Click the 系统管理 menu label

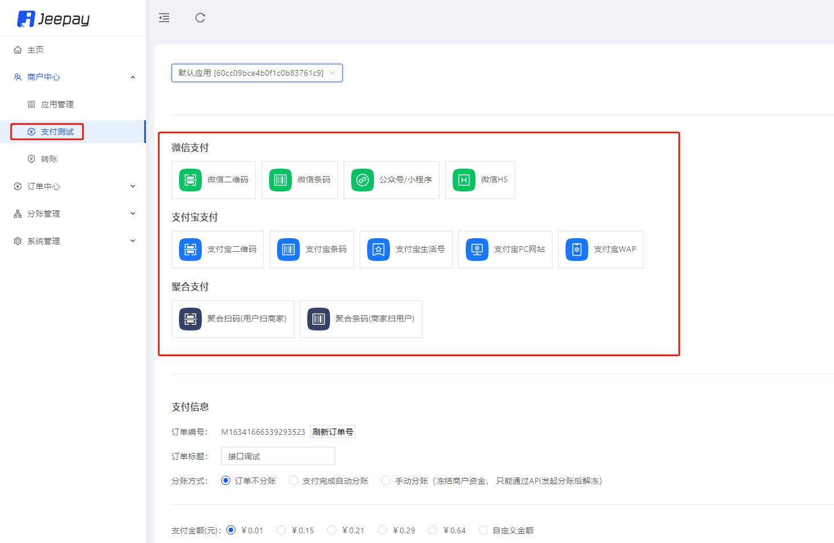coord(43,241)
